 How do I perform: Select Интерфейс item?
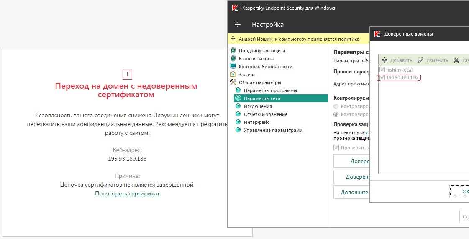(x=256, y=122)
